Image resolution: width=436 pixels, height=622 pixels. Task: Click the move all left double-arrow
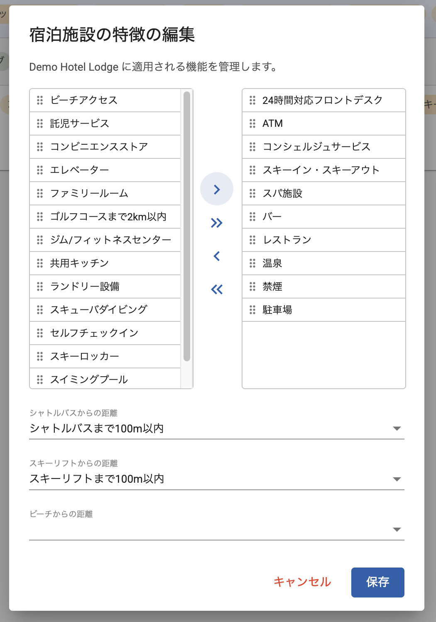217,289
